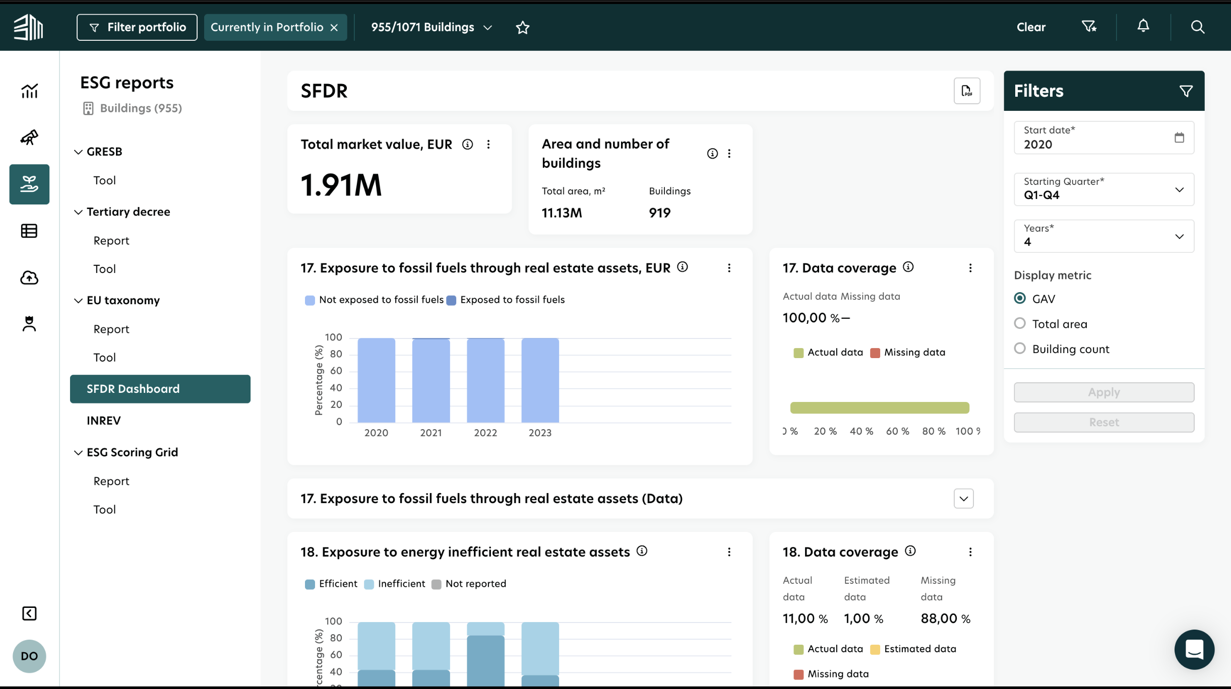Open the search magnifier
The width and height of the screenshot is (1231, 689).
pos(1198,27)
